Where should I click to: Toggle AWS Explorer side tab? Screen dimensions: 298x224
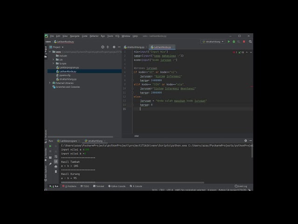click(x=46, y=173)
